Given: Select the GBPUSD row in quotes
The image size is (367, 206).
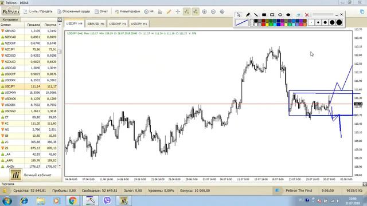Looking at the screenshot, I should [29, 31].
